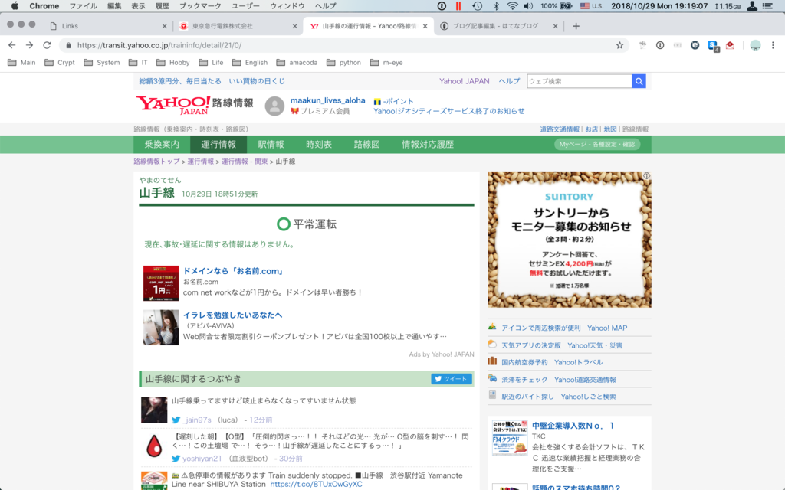Click the newspaper icon next to Yahoo!しごと検索
Viewport: 785px width, 490px height.
(492, 397)
